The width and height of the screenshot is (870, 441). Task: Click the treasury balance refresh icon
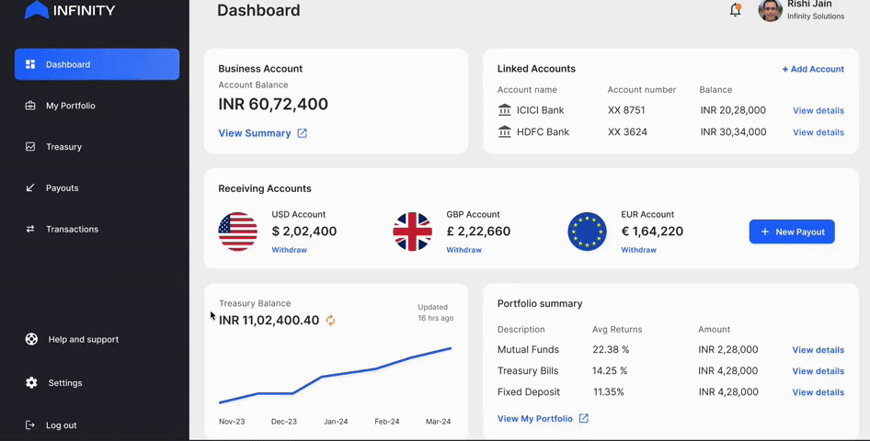(330, 321)
